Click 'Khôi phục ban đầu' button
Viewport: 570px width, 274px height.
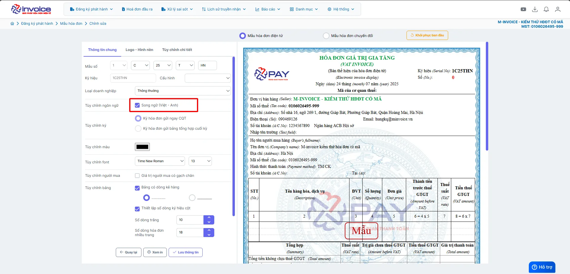427,35
